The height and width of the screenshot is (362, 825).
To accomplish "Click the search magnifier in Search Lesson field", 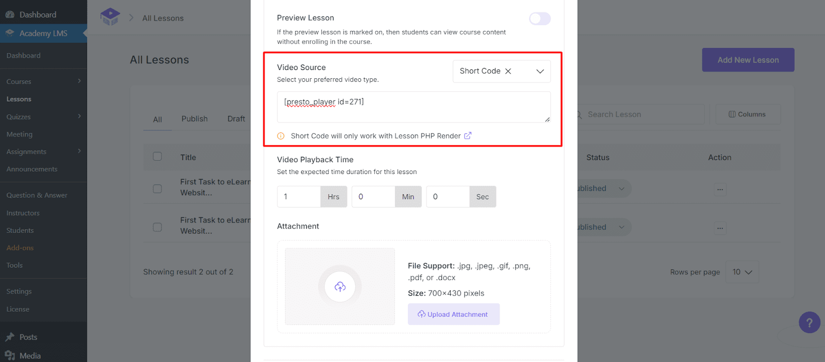I will point(579,114).
